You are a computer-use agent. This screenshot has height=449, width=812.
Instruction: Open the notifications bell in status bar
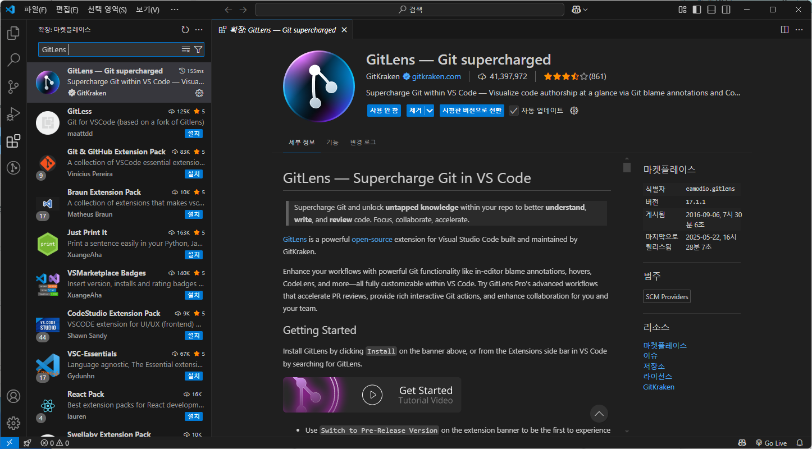(x=800, y=443)
